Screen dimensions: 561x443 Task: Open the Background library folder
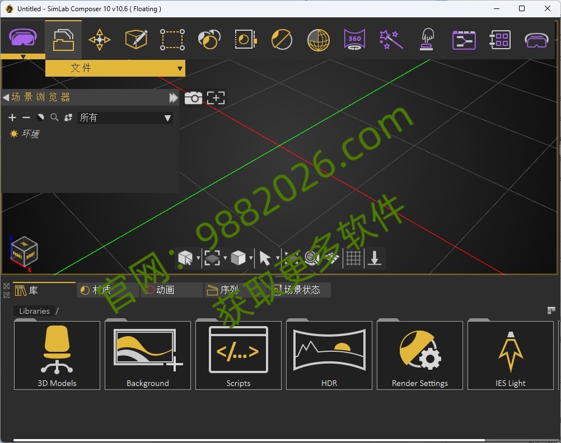point(148,355)
